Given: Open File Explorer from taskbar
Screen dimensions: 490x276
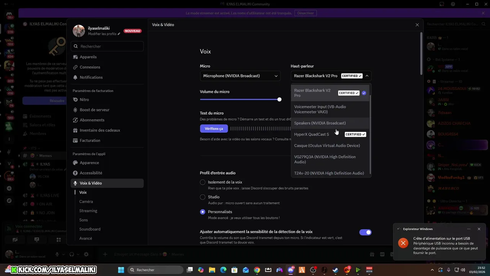Looking at the screenshot, I should coord(212,270).
